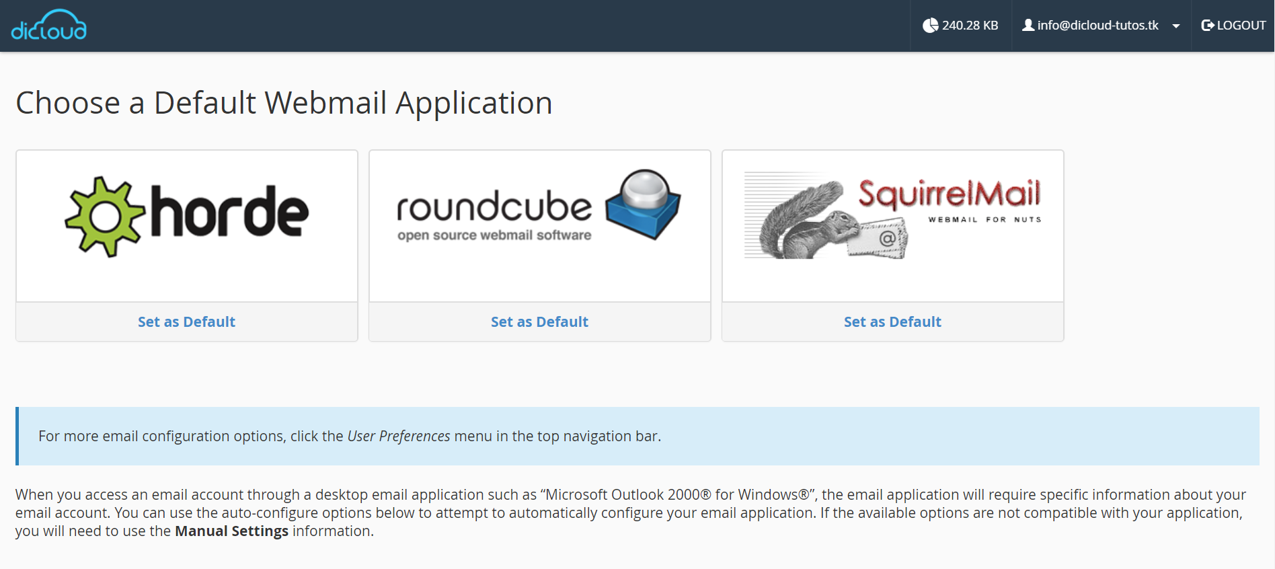1275x569 pixels.
Task: Click the logout arrow icon
Action: click(1208, 26)
